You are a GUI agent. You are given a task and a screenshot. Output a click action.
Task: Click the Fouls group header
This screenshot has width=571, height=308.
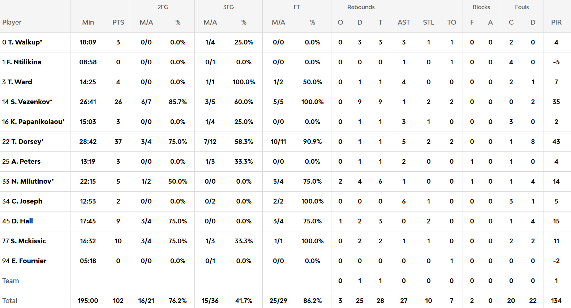[522, 7]
